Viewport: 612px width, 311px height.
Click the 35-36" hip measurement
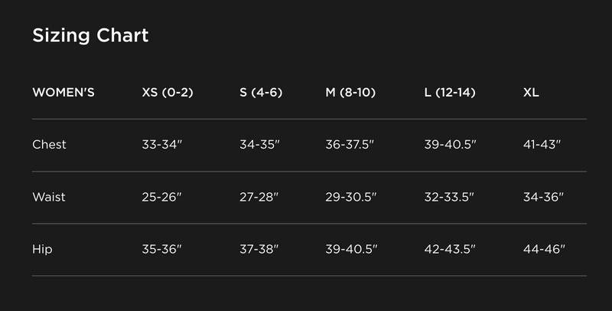[x=162, y=249]
